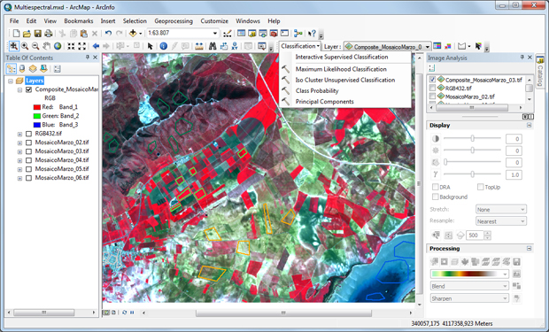Uncheck Composite_MosaicoMarzo_03.tif in Image Analysis list
This screenshot has height=332, width=549.
(x=432, y=80)
